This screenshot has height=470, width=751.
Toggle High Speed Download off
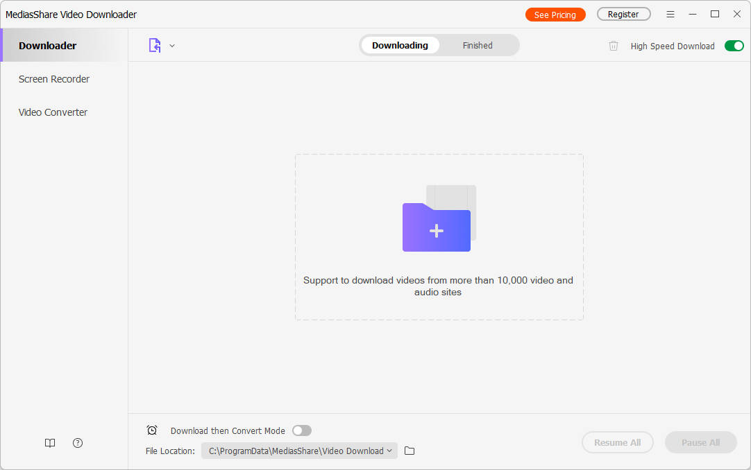(x=734, y=45)
